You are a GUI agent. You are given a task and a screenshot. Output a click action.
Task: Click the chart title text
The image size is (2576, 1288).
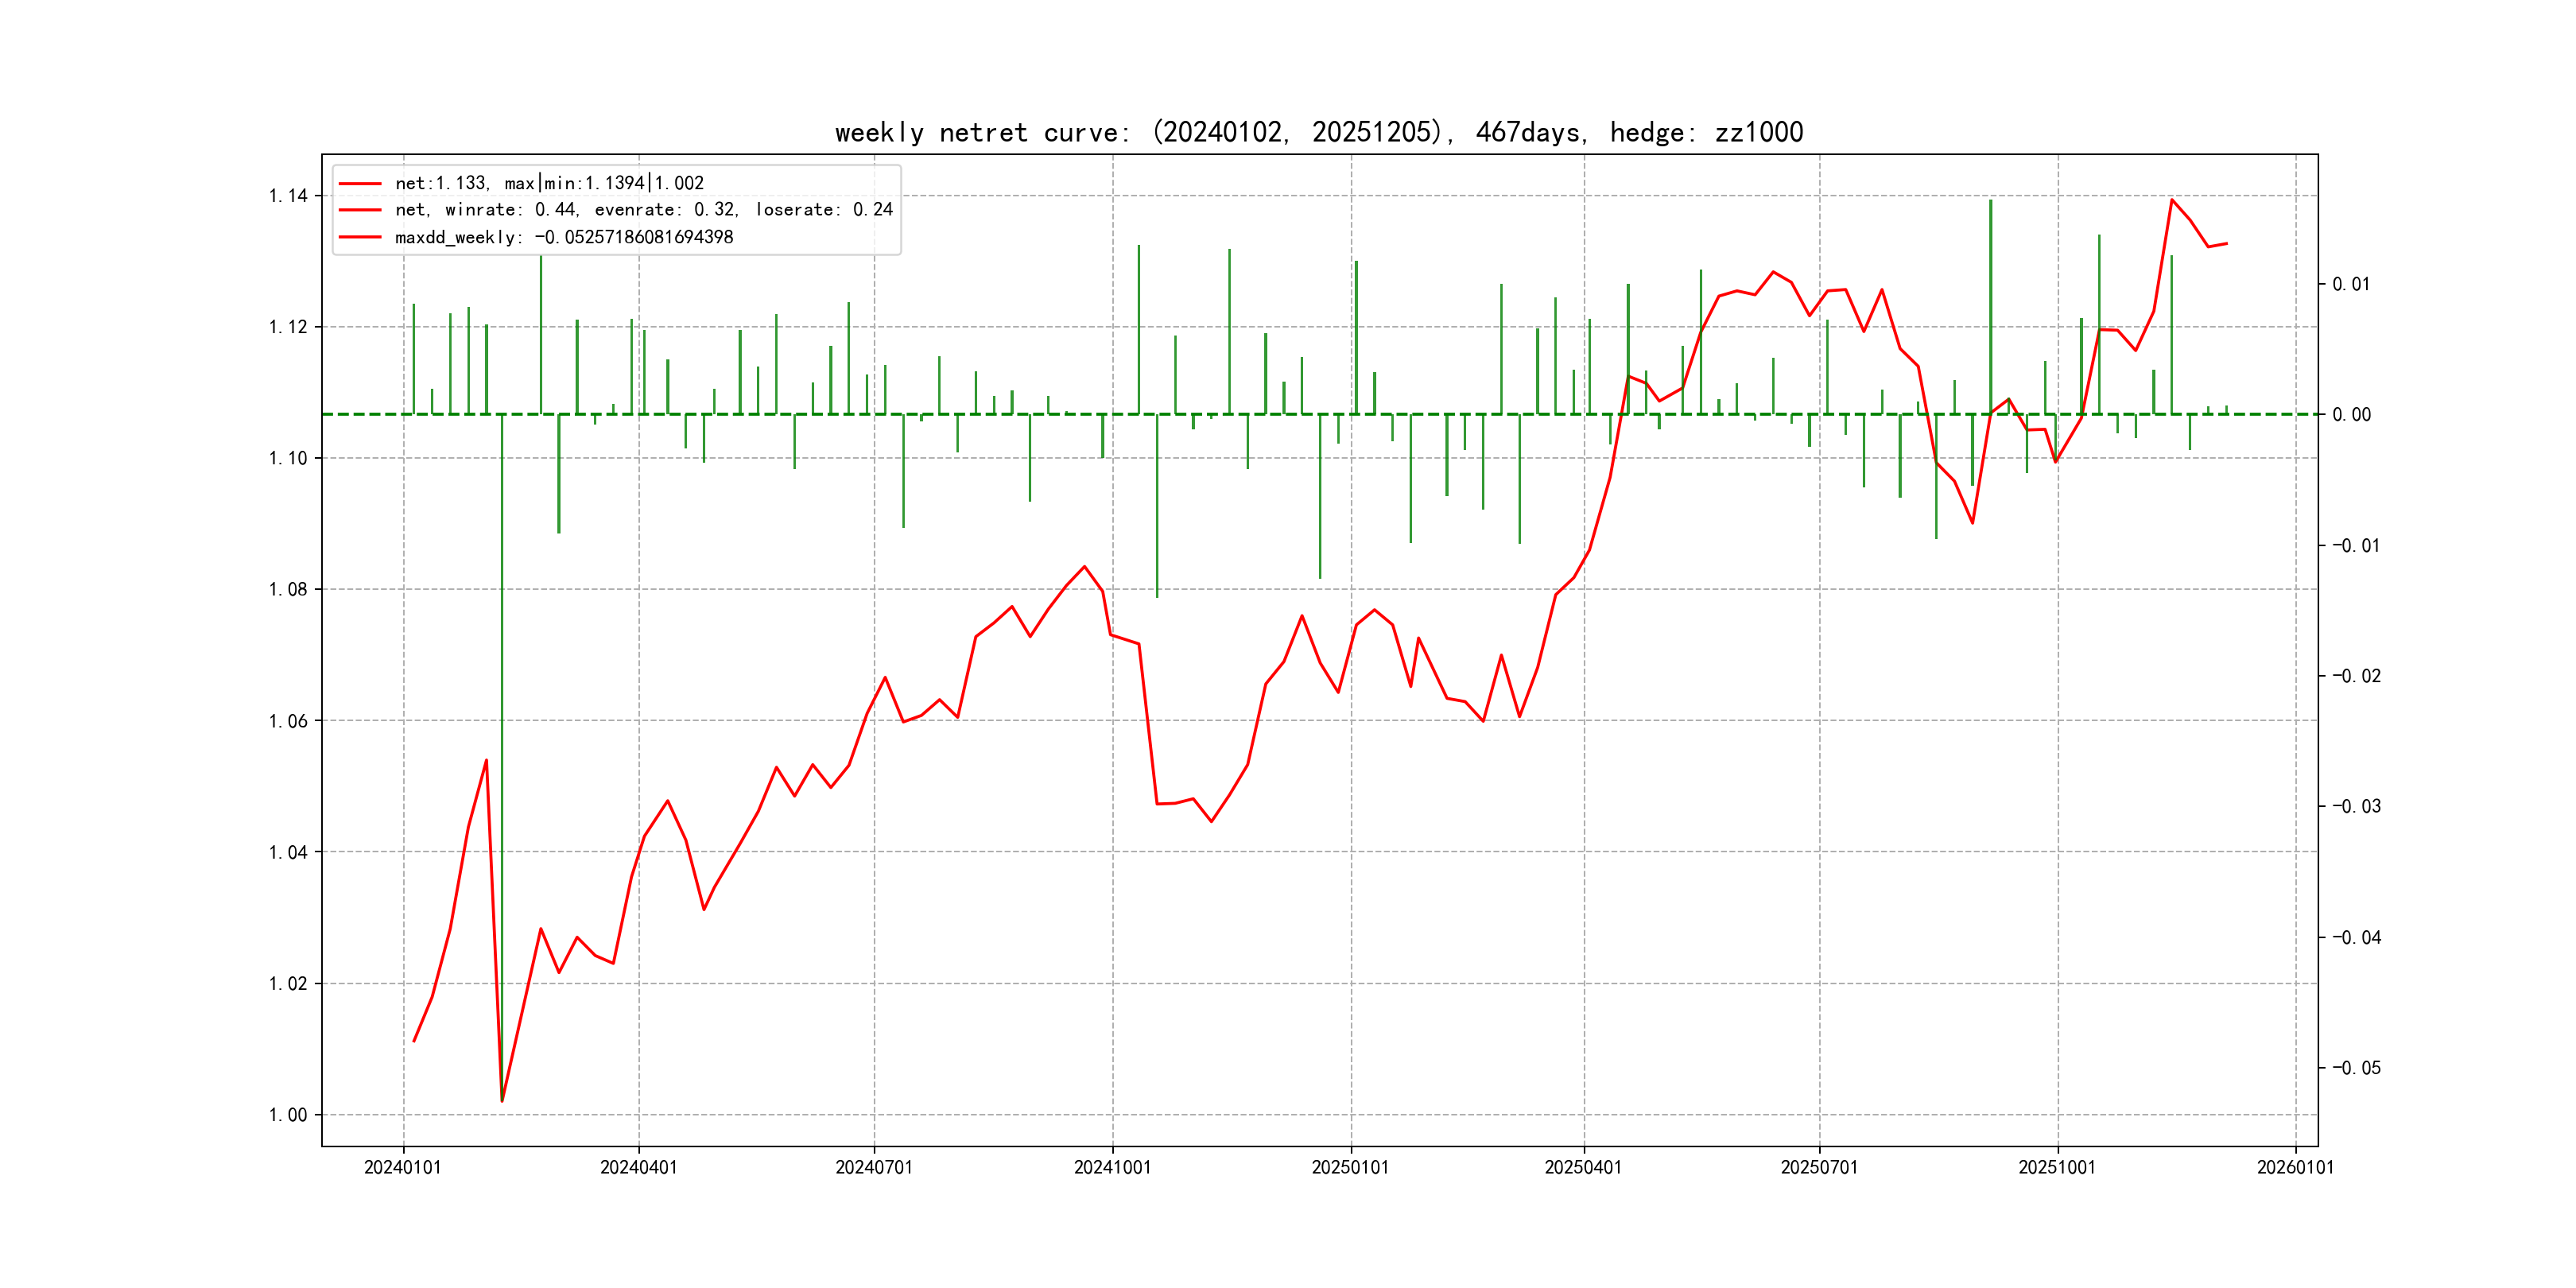(x=1318, y=132)
